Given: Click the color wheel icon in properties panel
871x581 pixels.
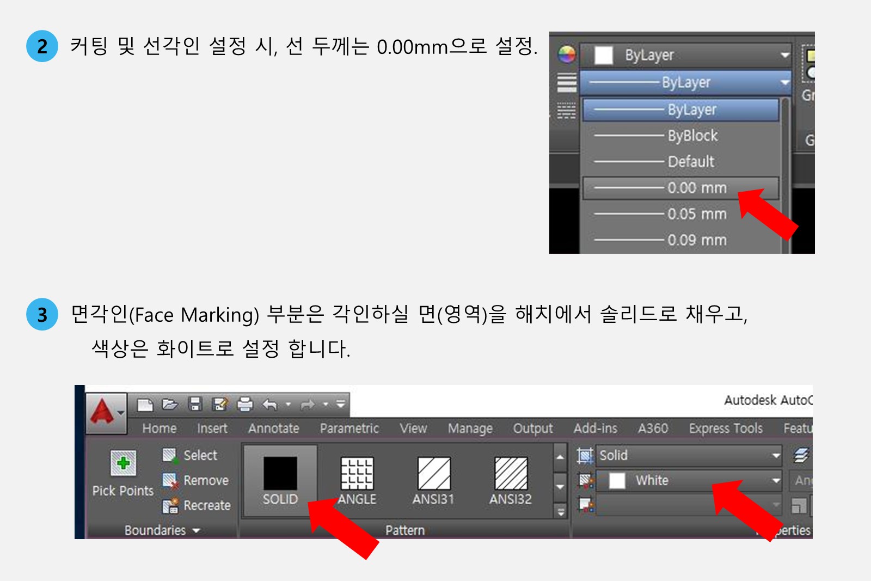Looking at the screenshot, I should tap(566, 54).
